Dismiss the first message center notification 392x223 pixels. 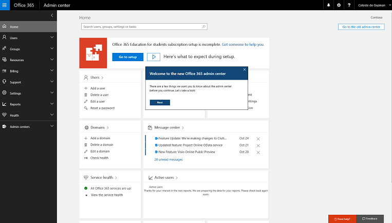258,139
